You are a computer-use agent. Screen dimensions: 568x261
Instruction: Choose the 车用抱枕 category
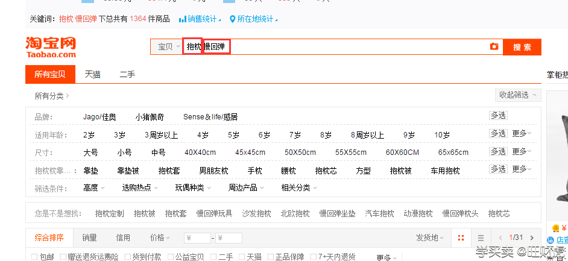pos(445,171)
